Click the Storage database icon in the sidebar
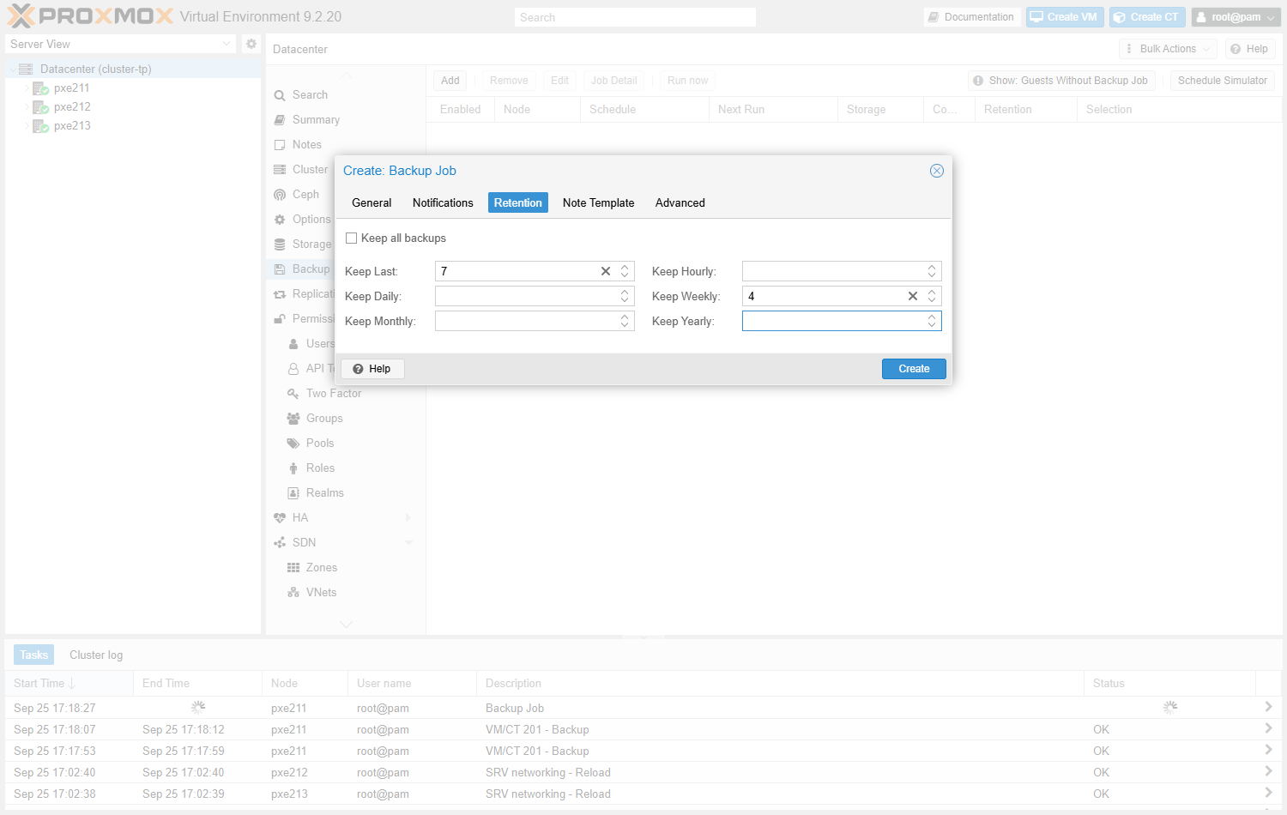 pos(280,244)
